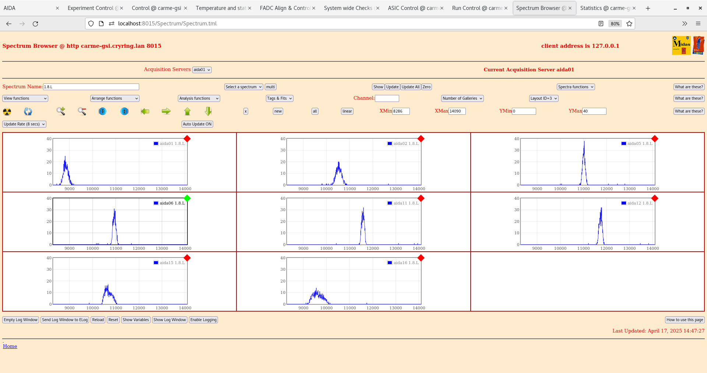707x373 pixels.
Task: Toggle the Auto Update ON button
Action: click(x=197, y=124)
